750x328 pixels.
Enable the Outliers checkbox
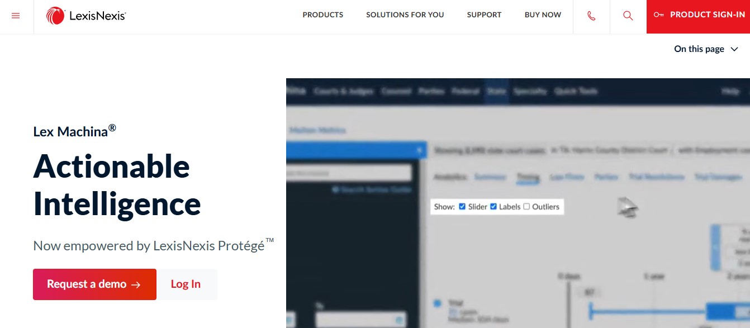coord(526,207)
